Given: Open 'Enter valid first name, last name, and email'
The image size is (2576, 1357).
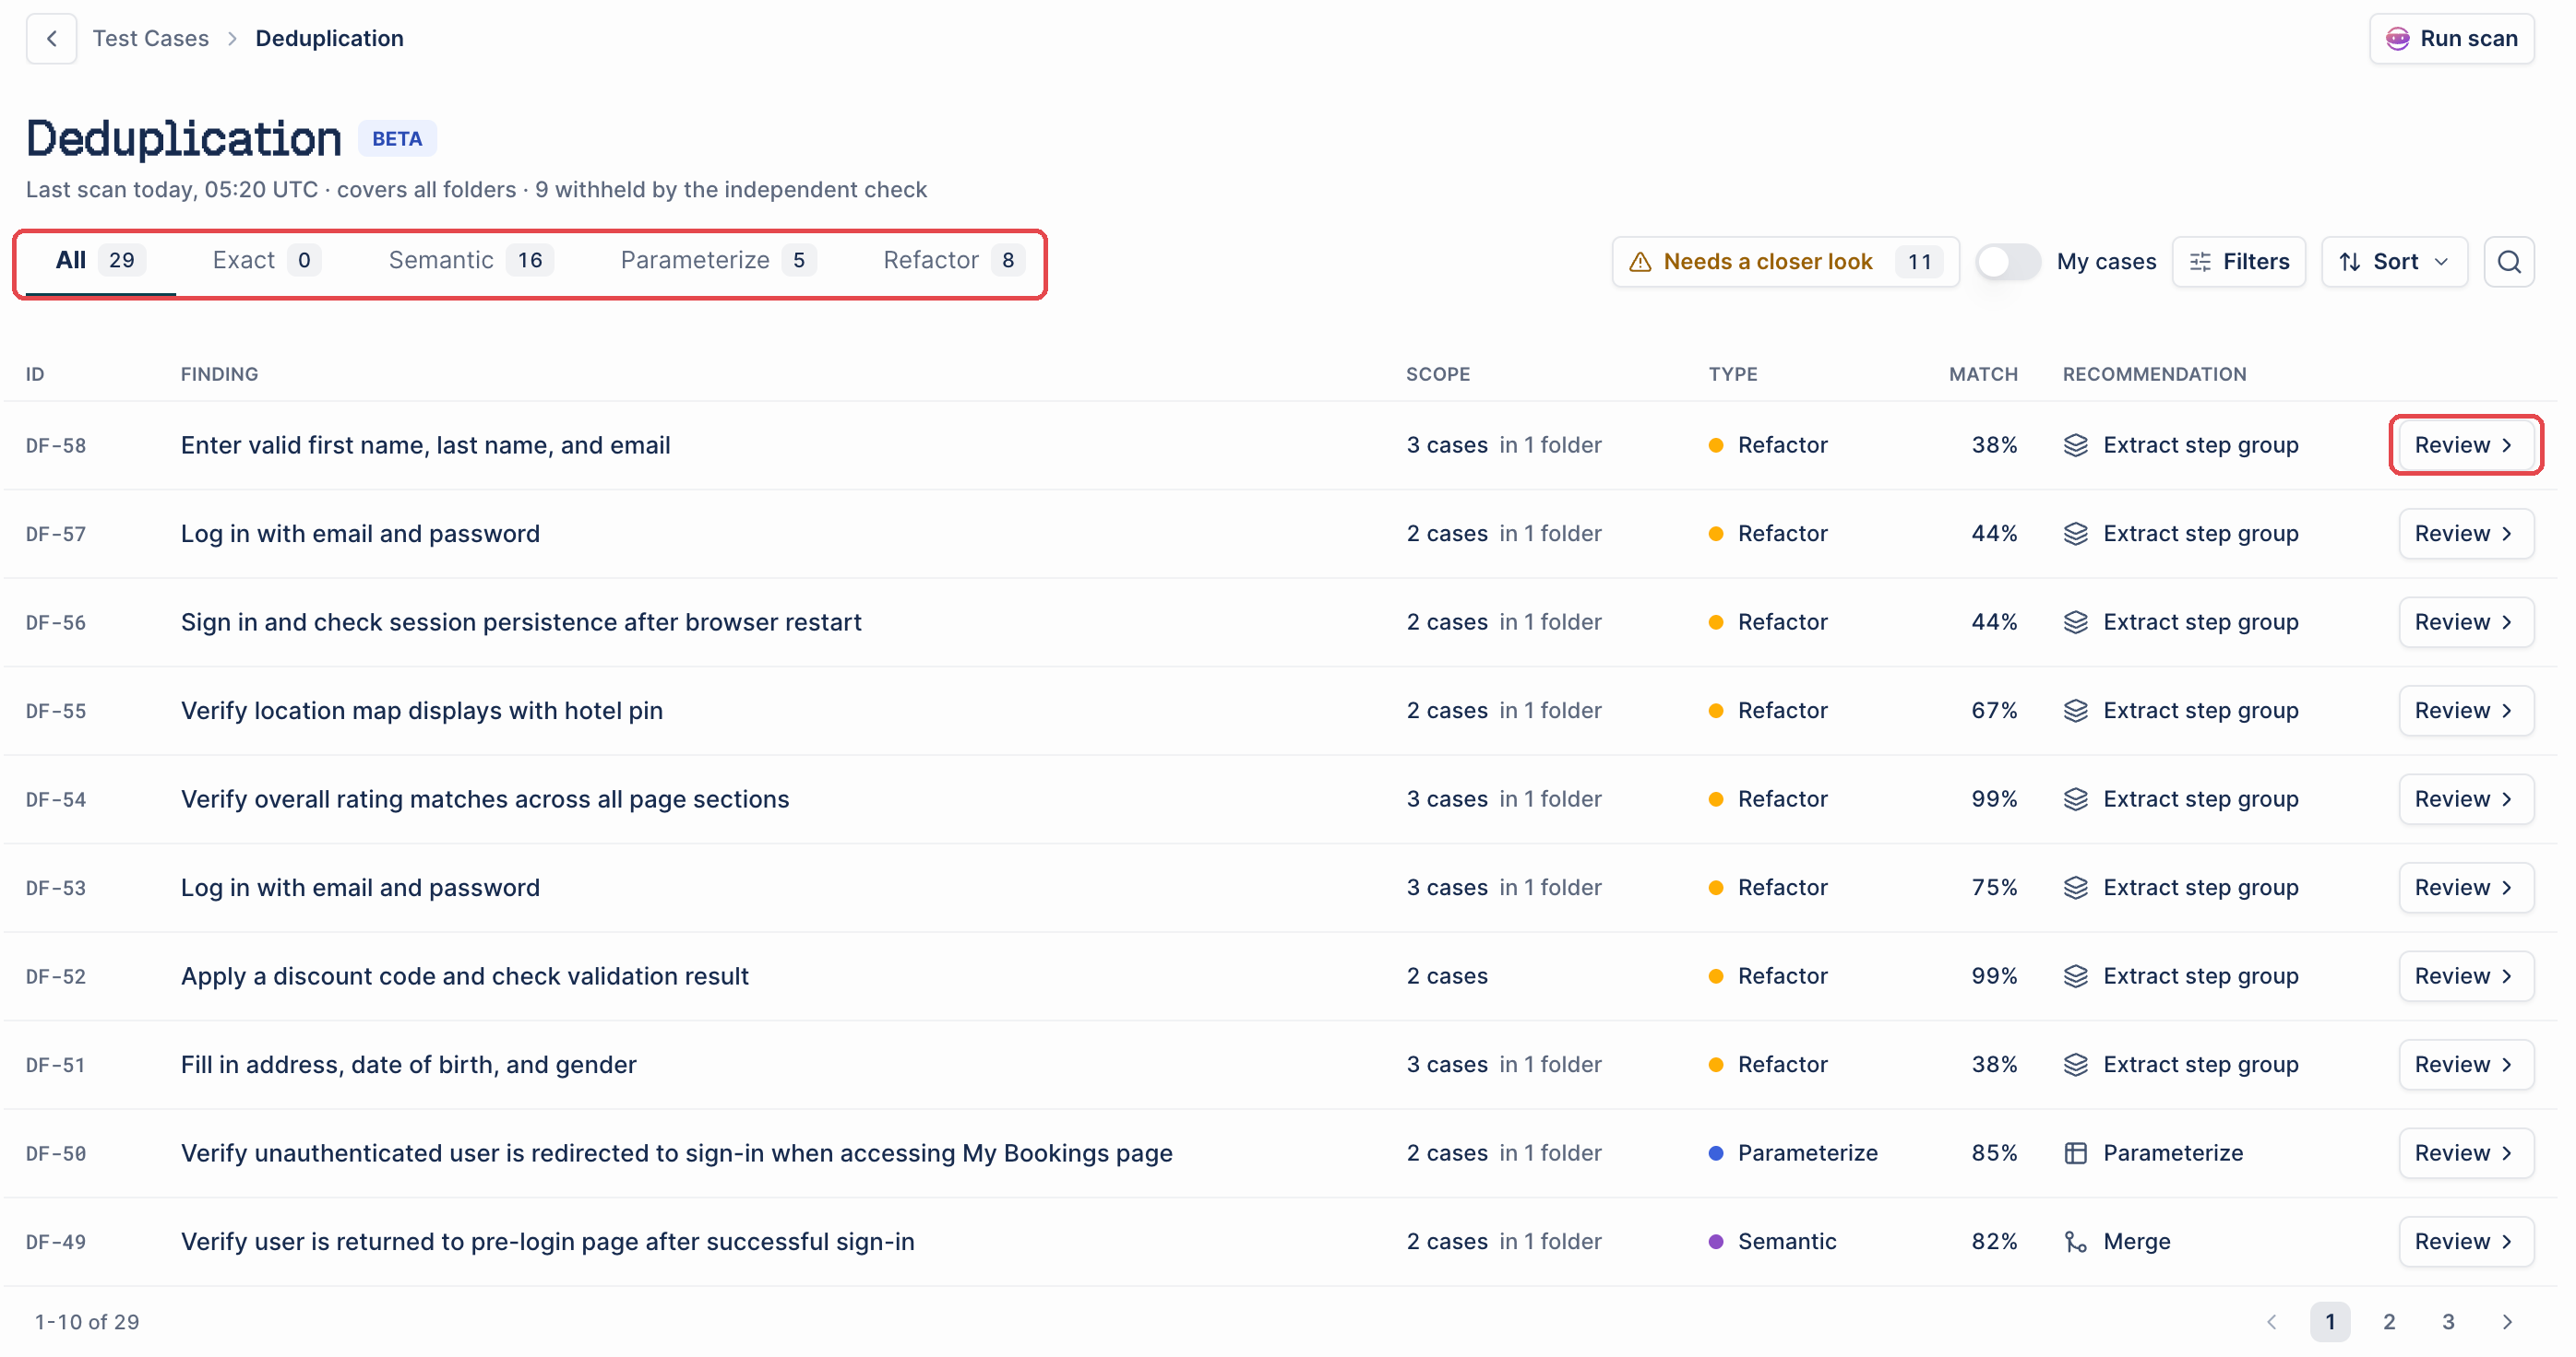Looking at the screenshot, I should (x=425, y=444).
